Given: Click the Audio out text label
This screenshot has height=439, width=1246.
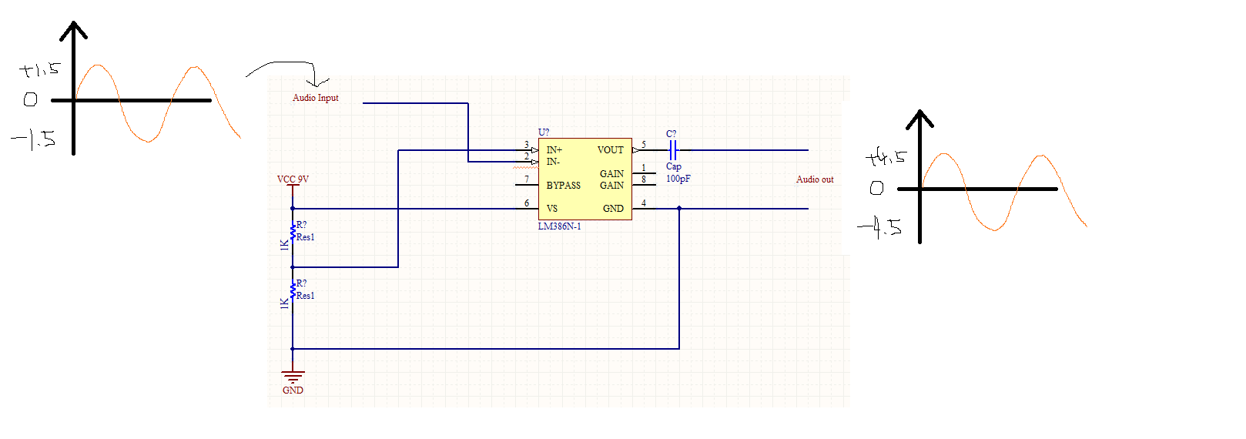Looking at the screenshot, I should pos(815,179).
